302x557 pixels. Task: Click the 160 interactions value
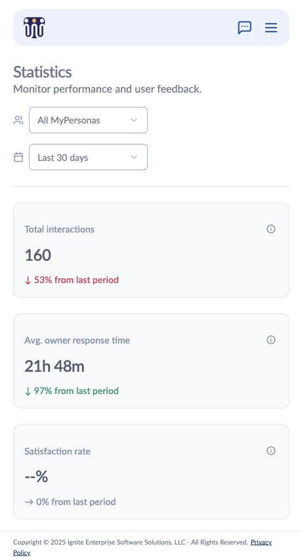(37, 255)
